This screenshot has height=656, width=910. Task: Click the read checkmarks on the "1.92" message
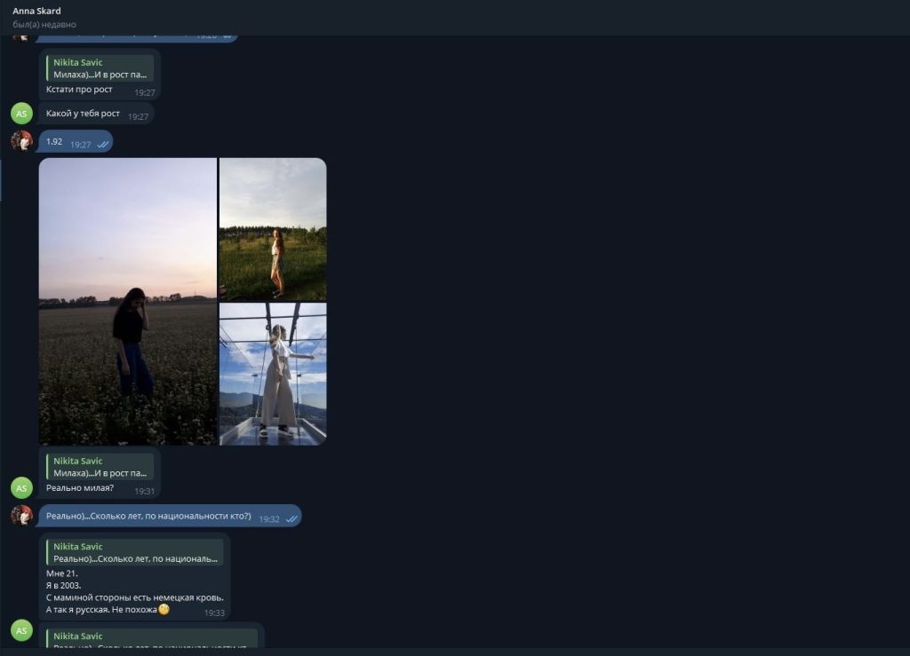[103, 144]
